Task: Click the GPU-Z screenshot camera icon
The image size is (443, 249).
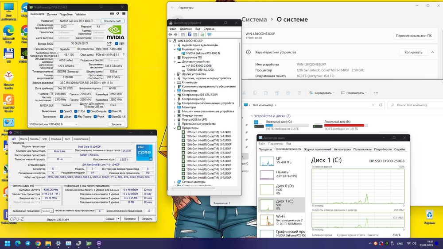Action: (112, 14)
